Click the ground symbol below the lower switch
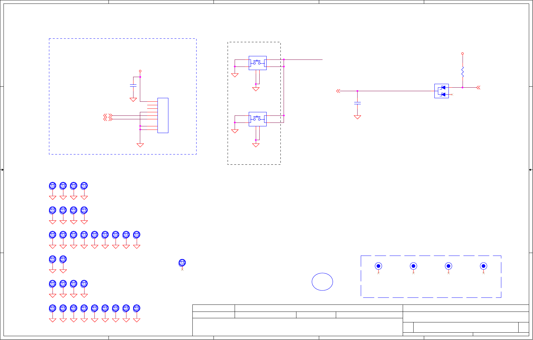Screen dimensions: 533x340 256,145
